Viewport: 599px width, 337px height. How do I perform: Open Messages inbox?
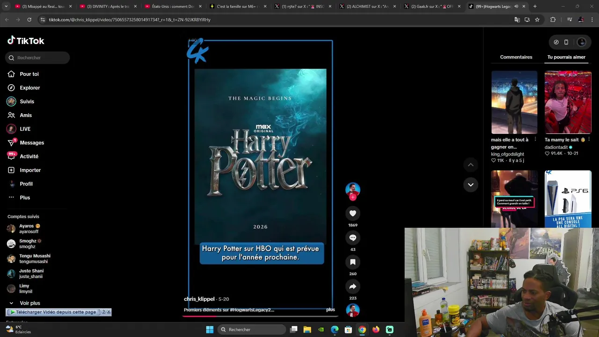[26, 142]
